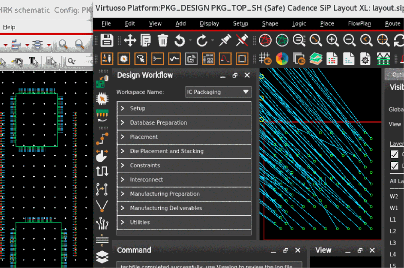
Task: Click the Delete trash can icon
Action: pos(163,40)
